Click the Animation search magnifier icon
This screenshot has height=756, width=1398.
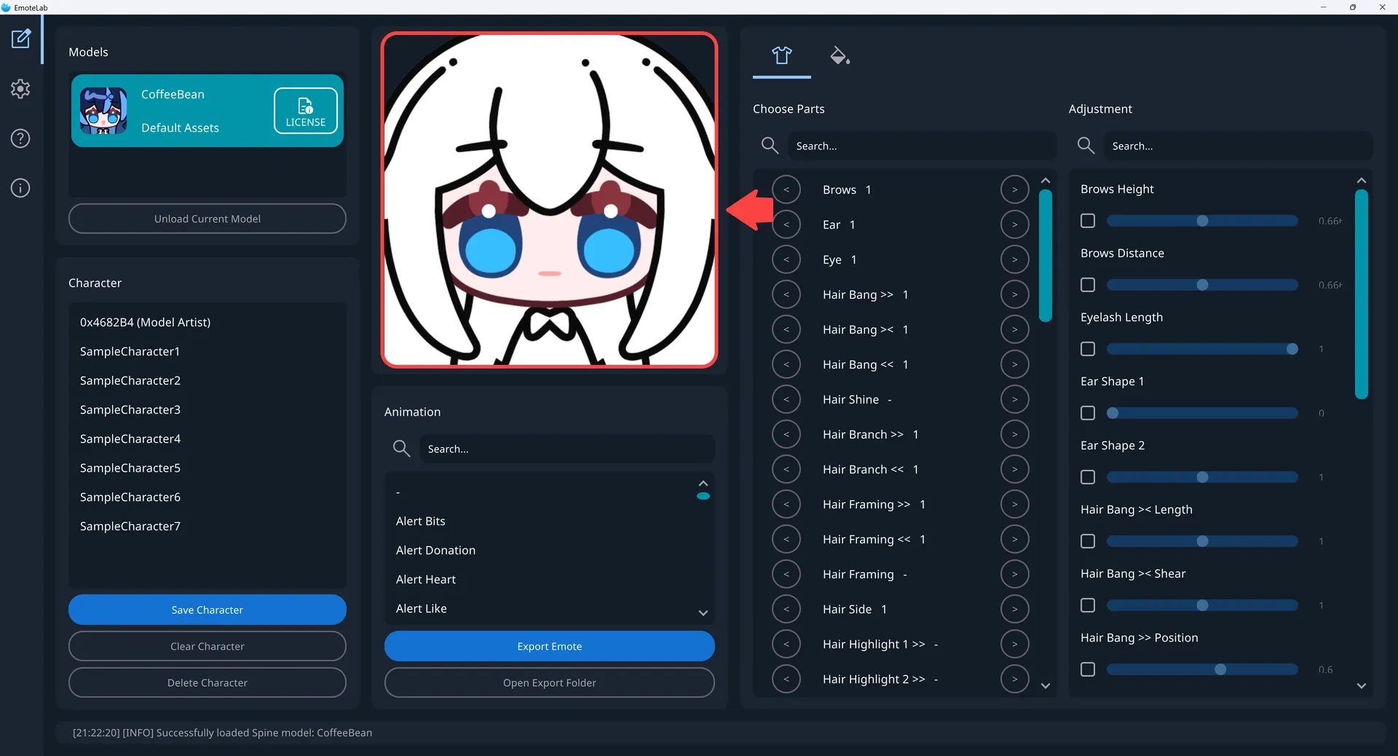pyautogui.click(x=401, y=449)
